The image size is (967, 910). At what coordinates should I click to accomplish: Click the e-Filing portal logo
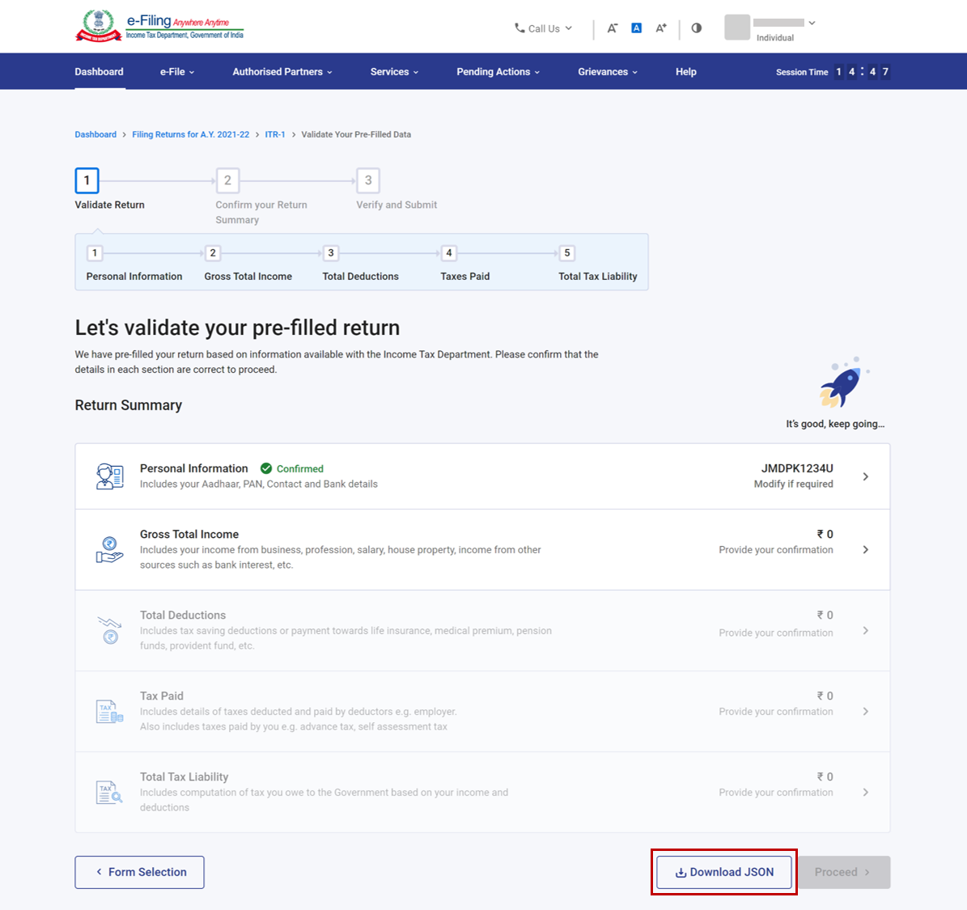pos(159,26)
